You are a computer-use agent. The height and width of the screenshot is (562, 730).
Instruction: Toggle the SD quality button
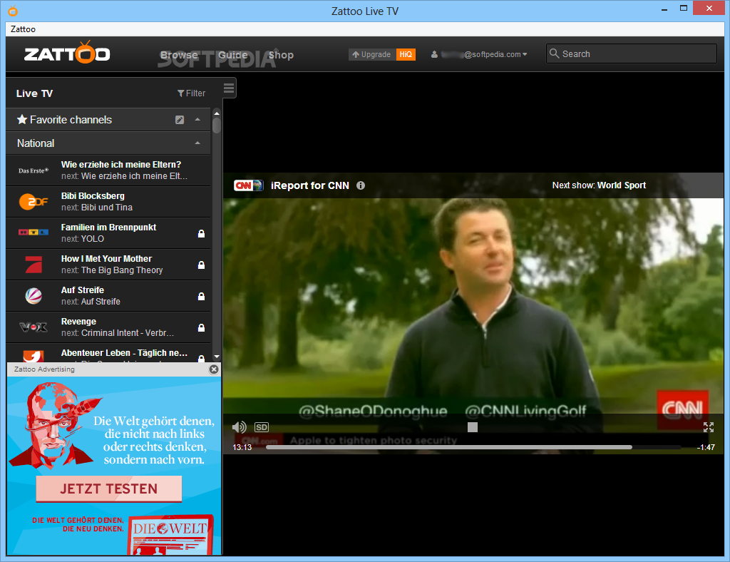coord(262,427)
